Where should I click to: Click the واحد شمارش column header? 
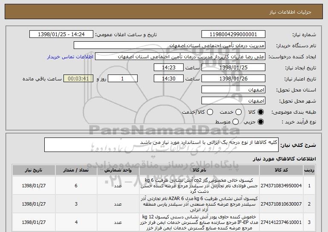[x=118, y=170]
